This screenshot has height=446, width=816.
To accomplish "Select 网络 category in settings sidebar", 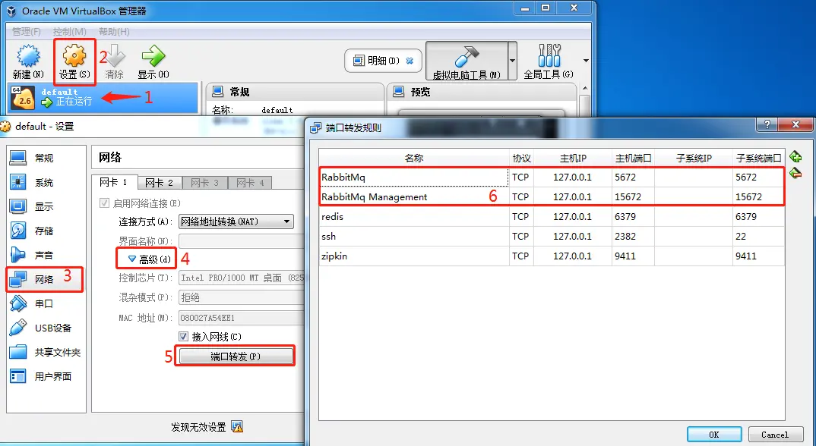I will (x=46, y=279).
